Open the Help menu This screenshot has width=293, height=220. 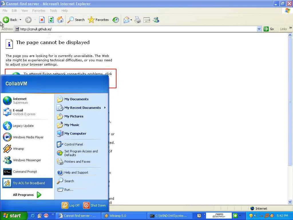tap(64, 11)
